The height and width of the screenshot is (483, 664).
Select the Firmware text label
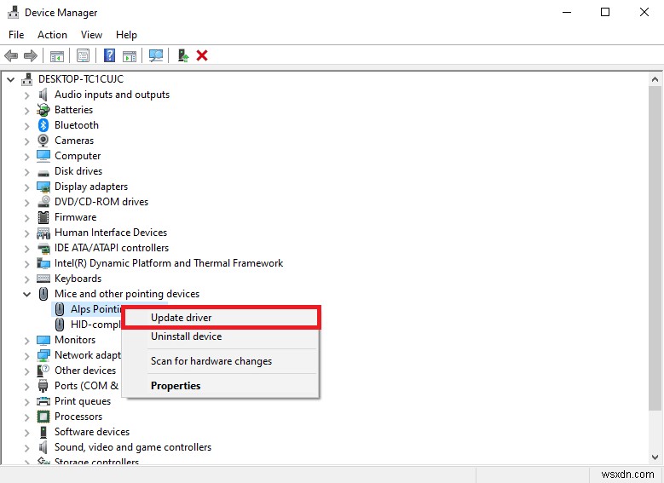click(75, 217)
